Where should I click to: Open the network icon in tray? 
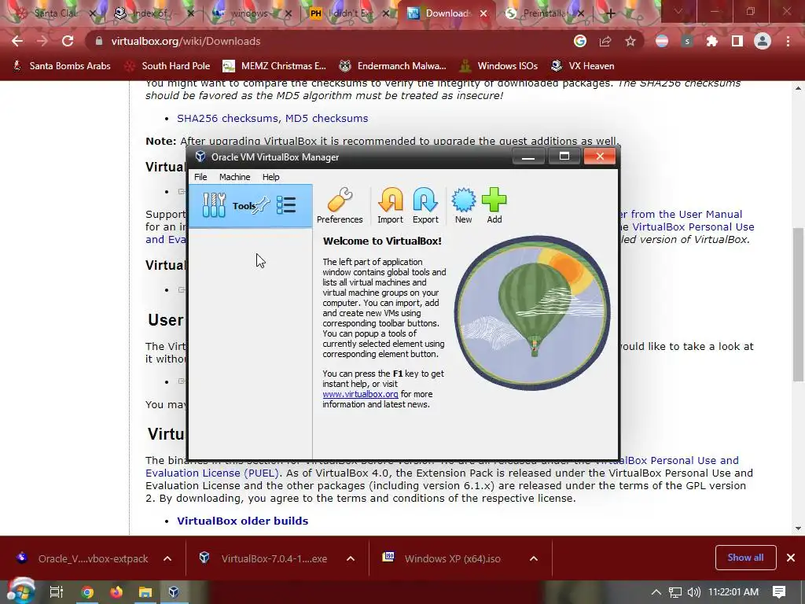tap(675, 592)
